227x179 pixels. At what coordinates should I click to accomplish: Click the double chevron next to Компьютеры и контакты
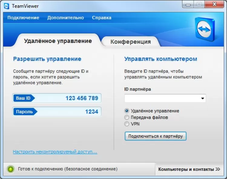click(218, 169)
